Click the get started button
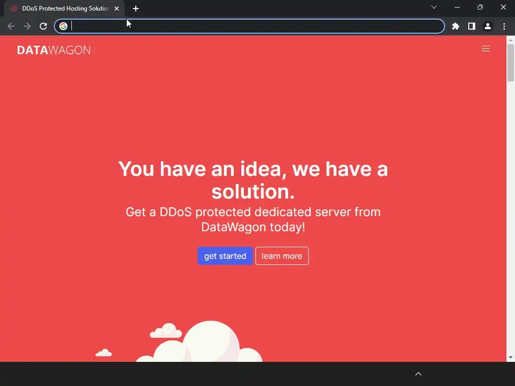Image resolution: width=515 pixels, height=386 pixels. click(x=225, y=256)
